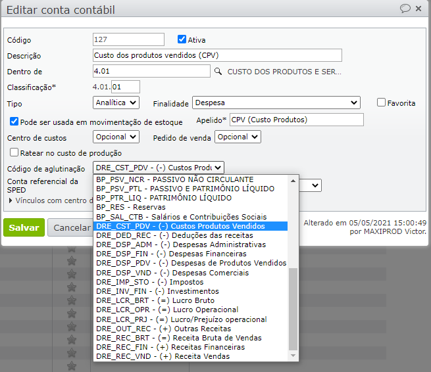Click the magnifier search icon next to Dentro de
431x372 pixels.
pos(218,72)
